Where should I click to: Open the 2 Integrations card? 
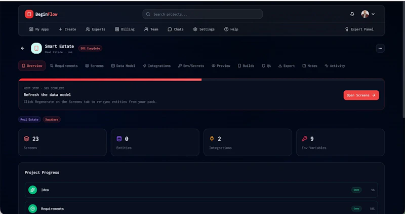tap(248, 142)
